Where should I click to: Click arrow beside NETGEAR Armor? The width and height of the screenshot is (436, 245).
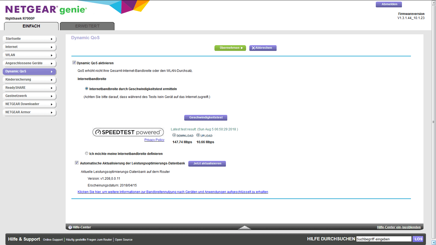(x=52, y=112)
